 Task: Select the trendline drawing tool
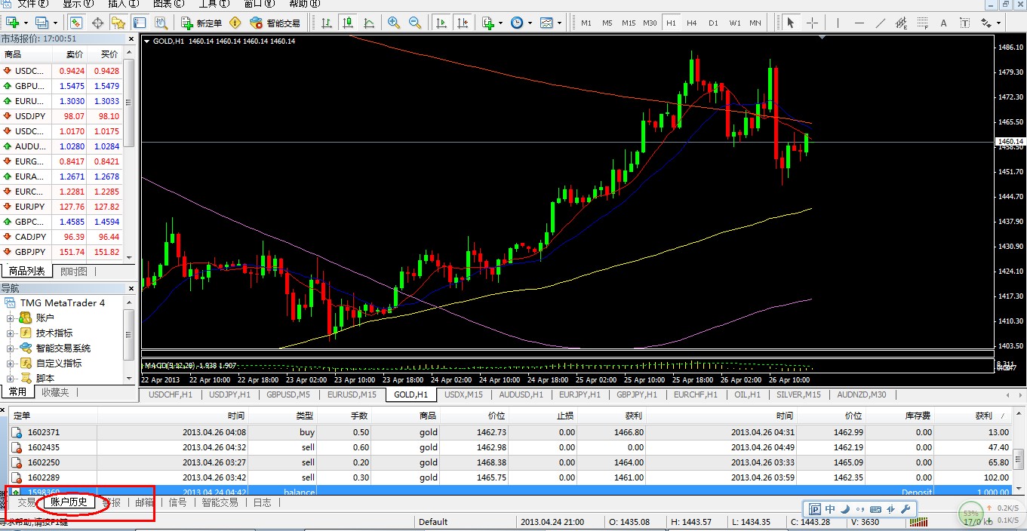point(880,23)
